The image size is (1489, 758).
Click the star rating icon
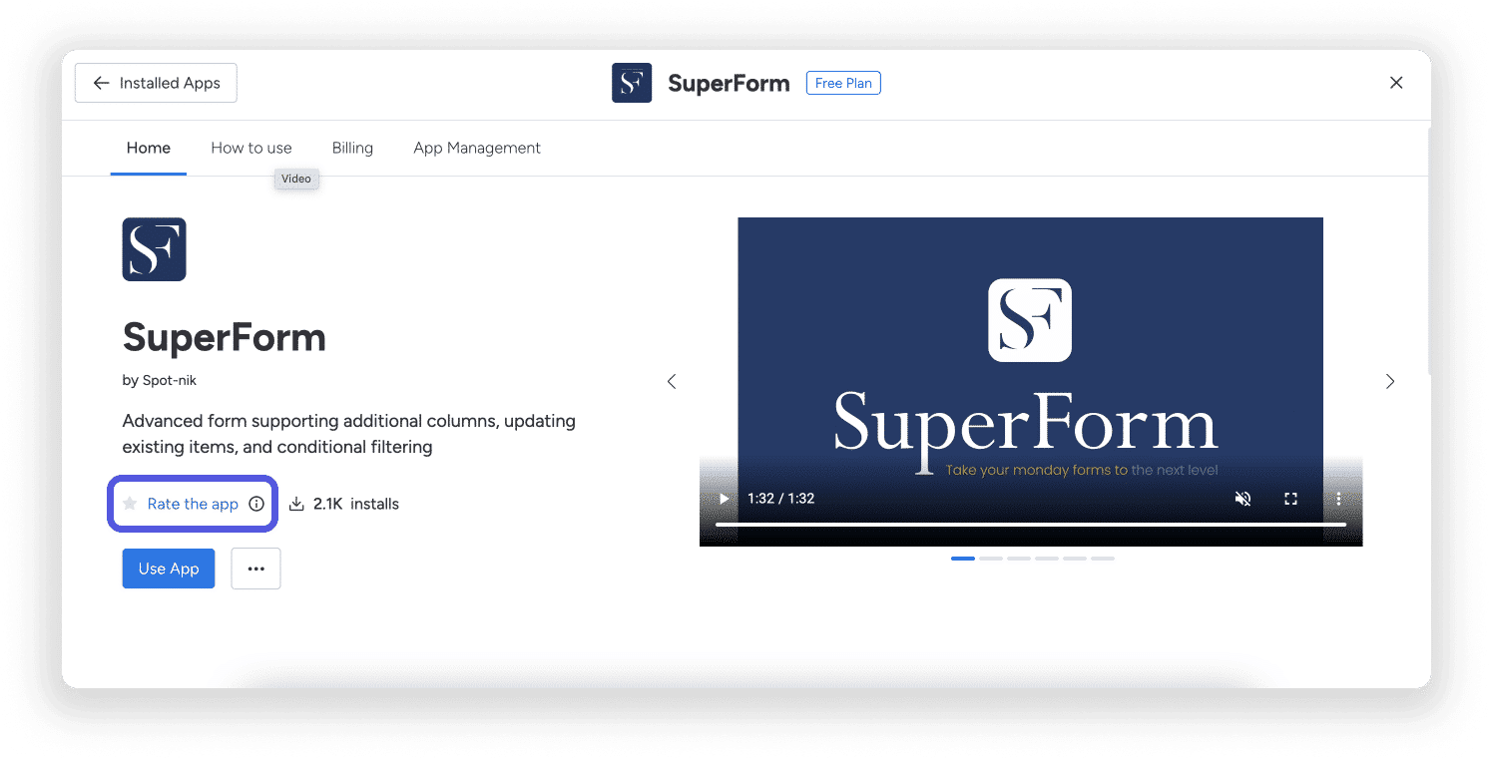point(130,504)
